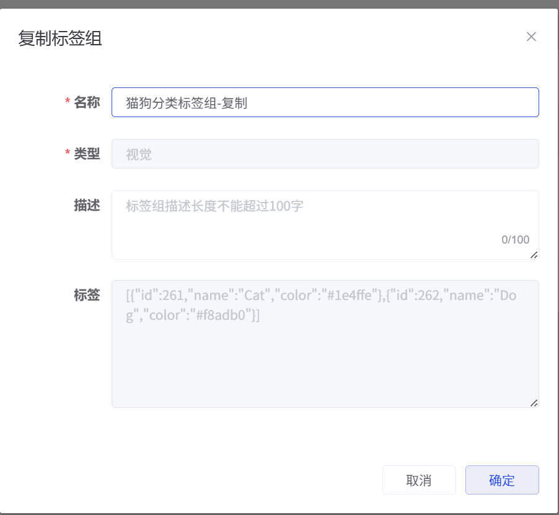The height and width of the screenshot is (515, 559).
Task: Click the 描述 field label
Action: (x=87, y=205)
